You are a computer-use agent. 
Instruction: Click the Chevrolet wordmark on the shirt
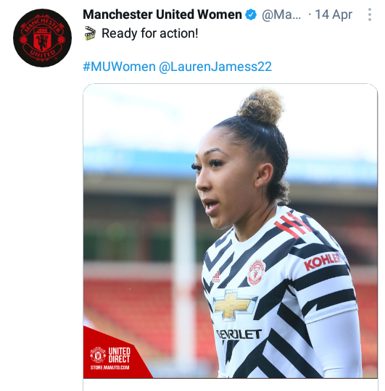coord(239,334)
